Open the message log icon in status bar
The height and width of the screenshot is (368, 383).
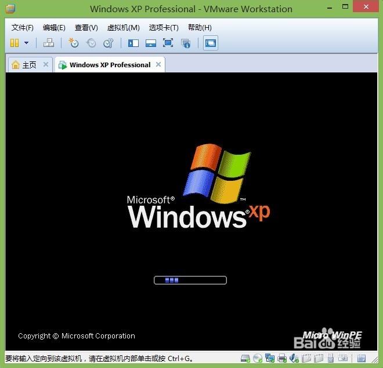click(x=362, y=358)
